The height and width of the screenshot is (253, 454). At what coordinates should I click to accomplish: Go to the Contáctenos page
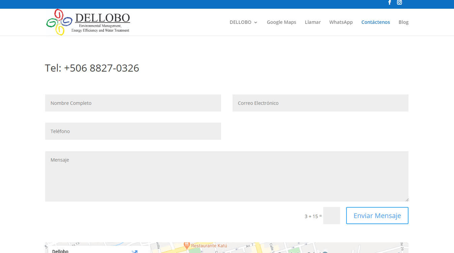375,22
